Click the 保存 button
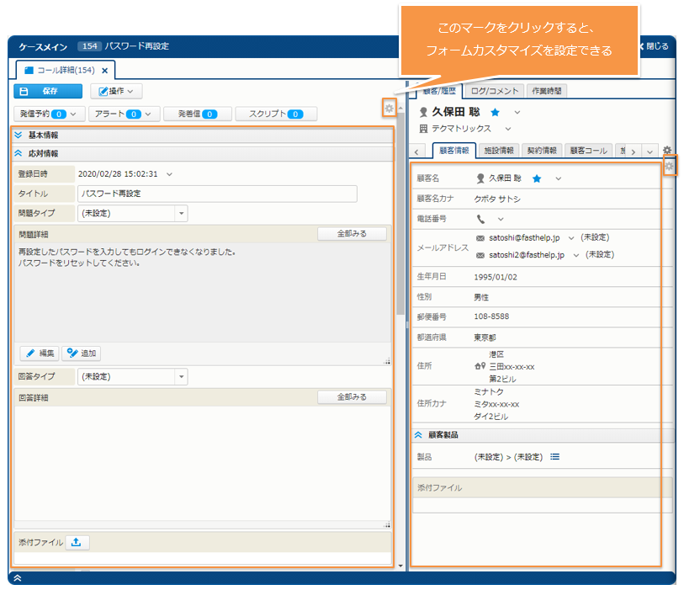The width and height of the screenshot is (684, 590). click(x=48, y=91)
